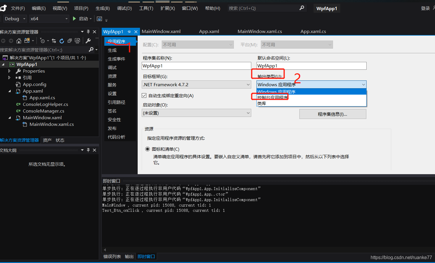This screenshot has height=263, width=435.
Task: Click the 程序集信息 button
Action: click(x=332, y=114)
